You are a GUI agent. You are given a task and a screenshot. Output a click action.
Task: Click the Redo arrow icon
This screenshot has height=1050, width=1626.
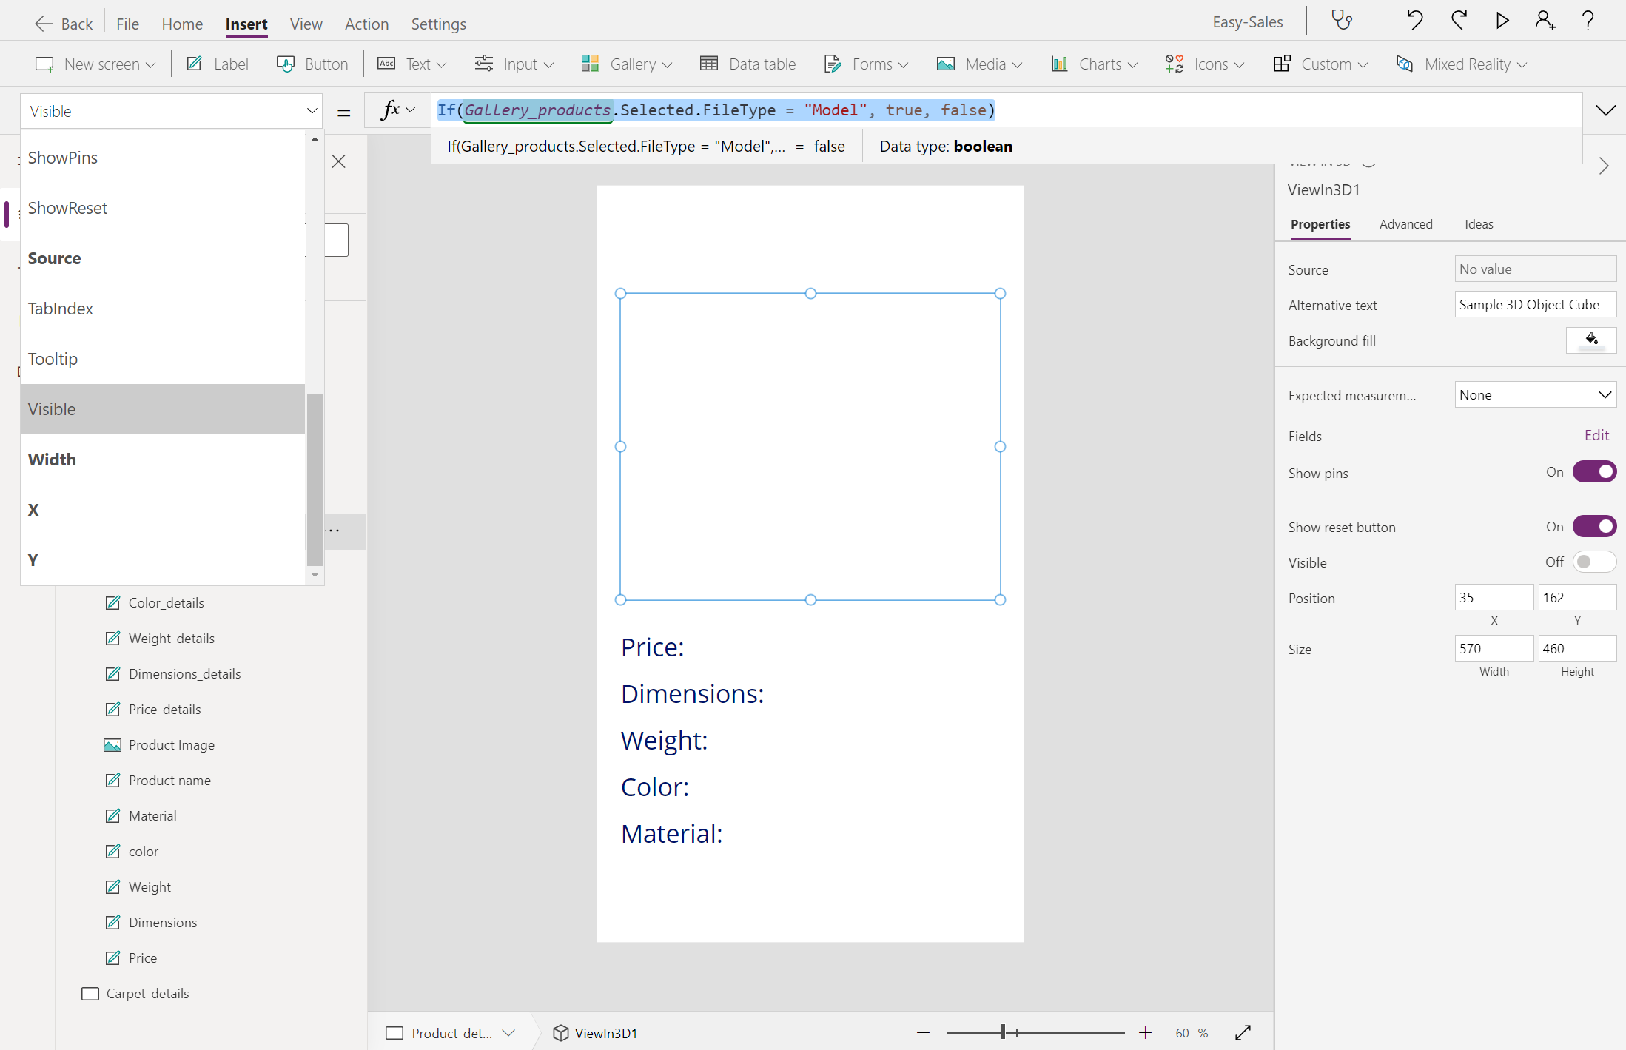point(1458,21)
